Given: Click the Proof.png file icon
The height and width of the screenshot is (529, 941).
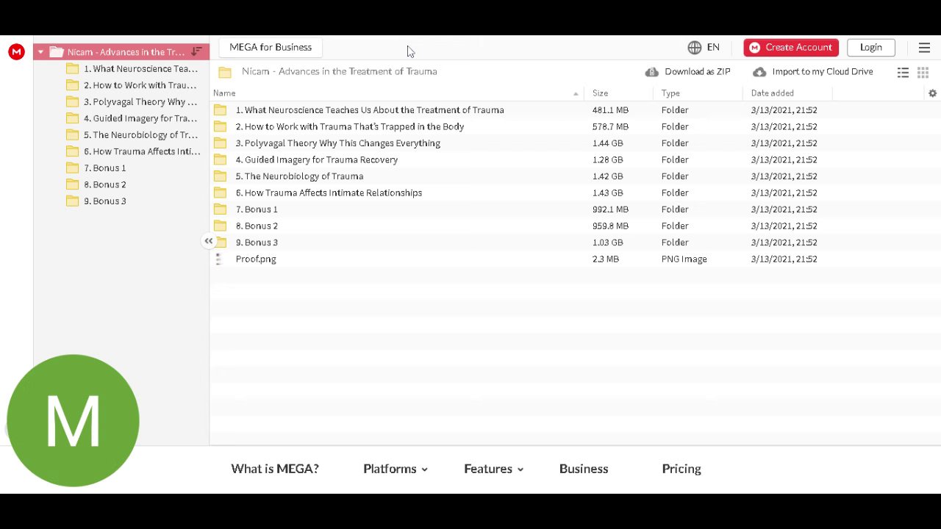Looking at the screenshot, I should 219,259.
